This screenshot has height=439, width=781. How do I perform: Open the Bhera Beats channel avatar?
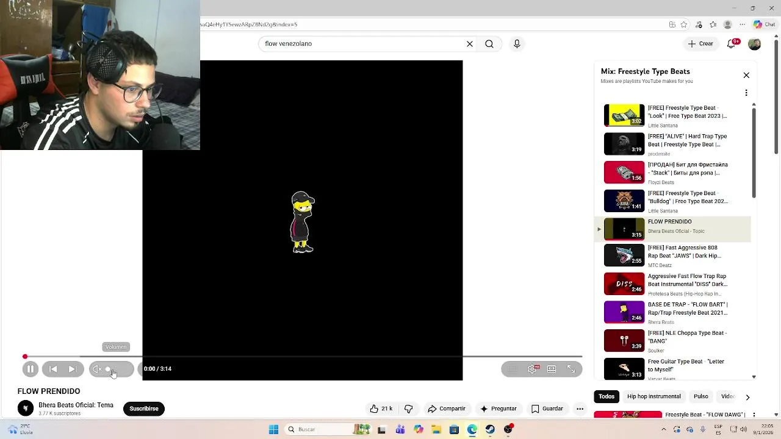coord(25,408)
